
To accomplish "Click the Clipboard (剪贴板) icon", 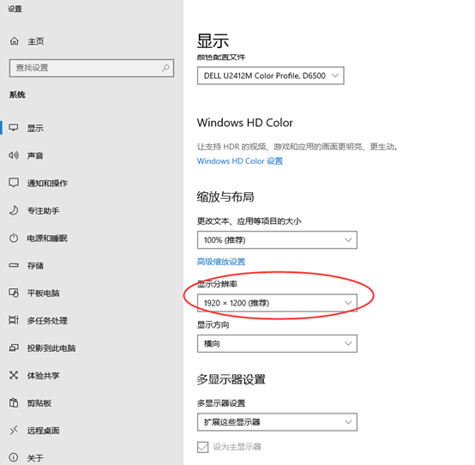I will 14,403.
